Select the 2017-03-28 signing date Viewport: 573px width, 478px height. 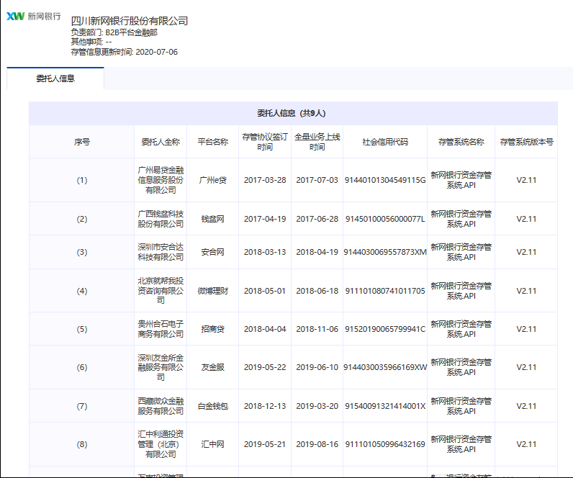pyautogui.click(x=265, y=180)
